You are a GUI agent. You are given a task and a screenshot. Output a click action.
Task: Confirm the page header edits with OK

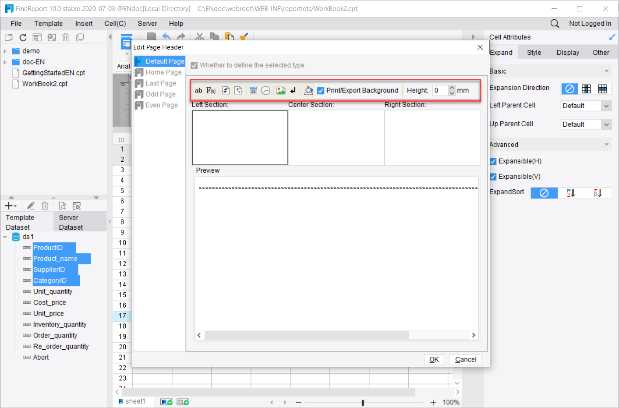coord(434,359)
